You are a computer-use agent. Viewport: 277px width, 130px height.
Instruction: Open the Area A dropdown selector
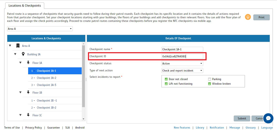pyautogui.click(x=40, y=29)
